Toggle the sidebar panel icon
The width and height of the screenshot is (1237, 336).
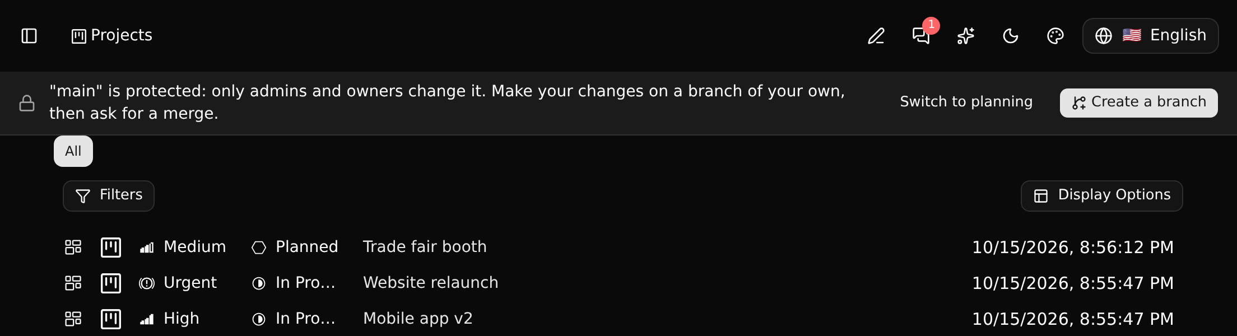(29, 36)
